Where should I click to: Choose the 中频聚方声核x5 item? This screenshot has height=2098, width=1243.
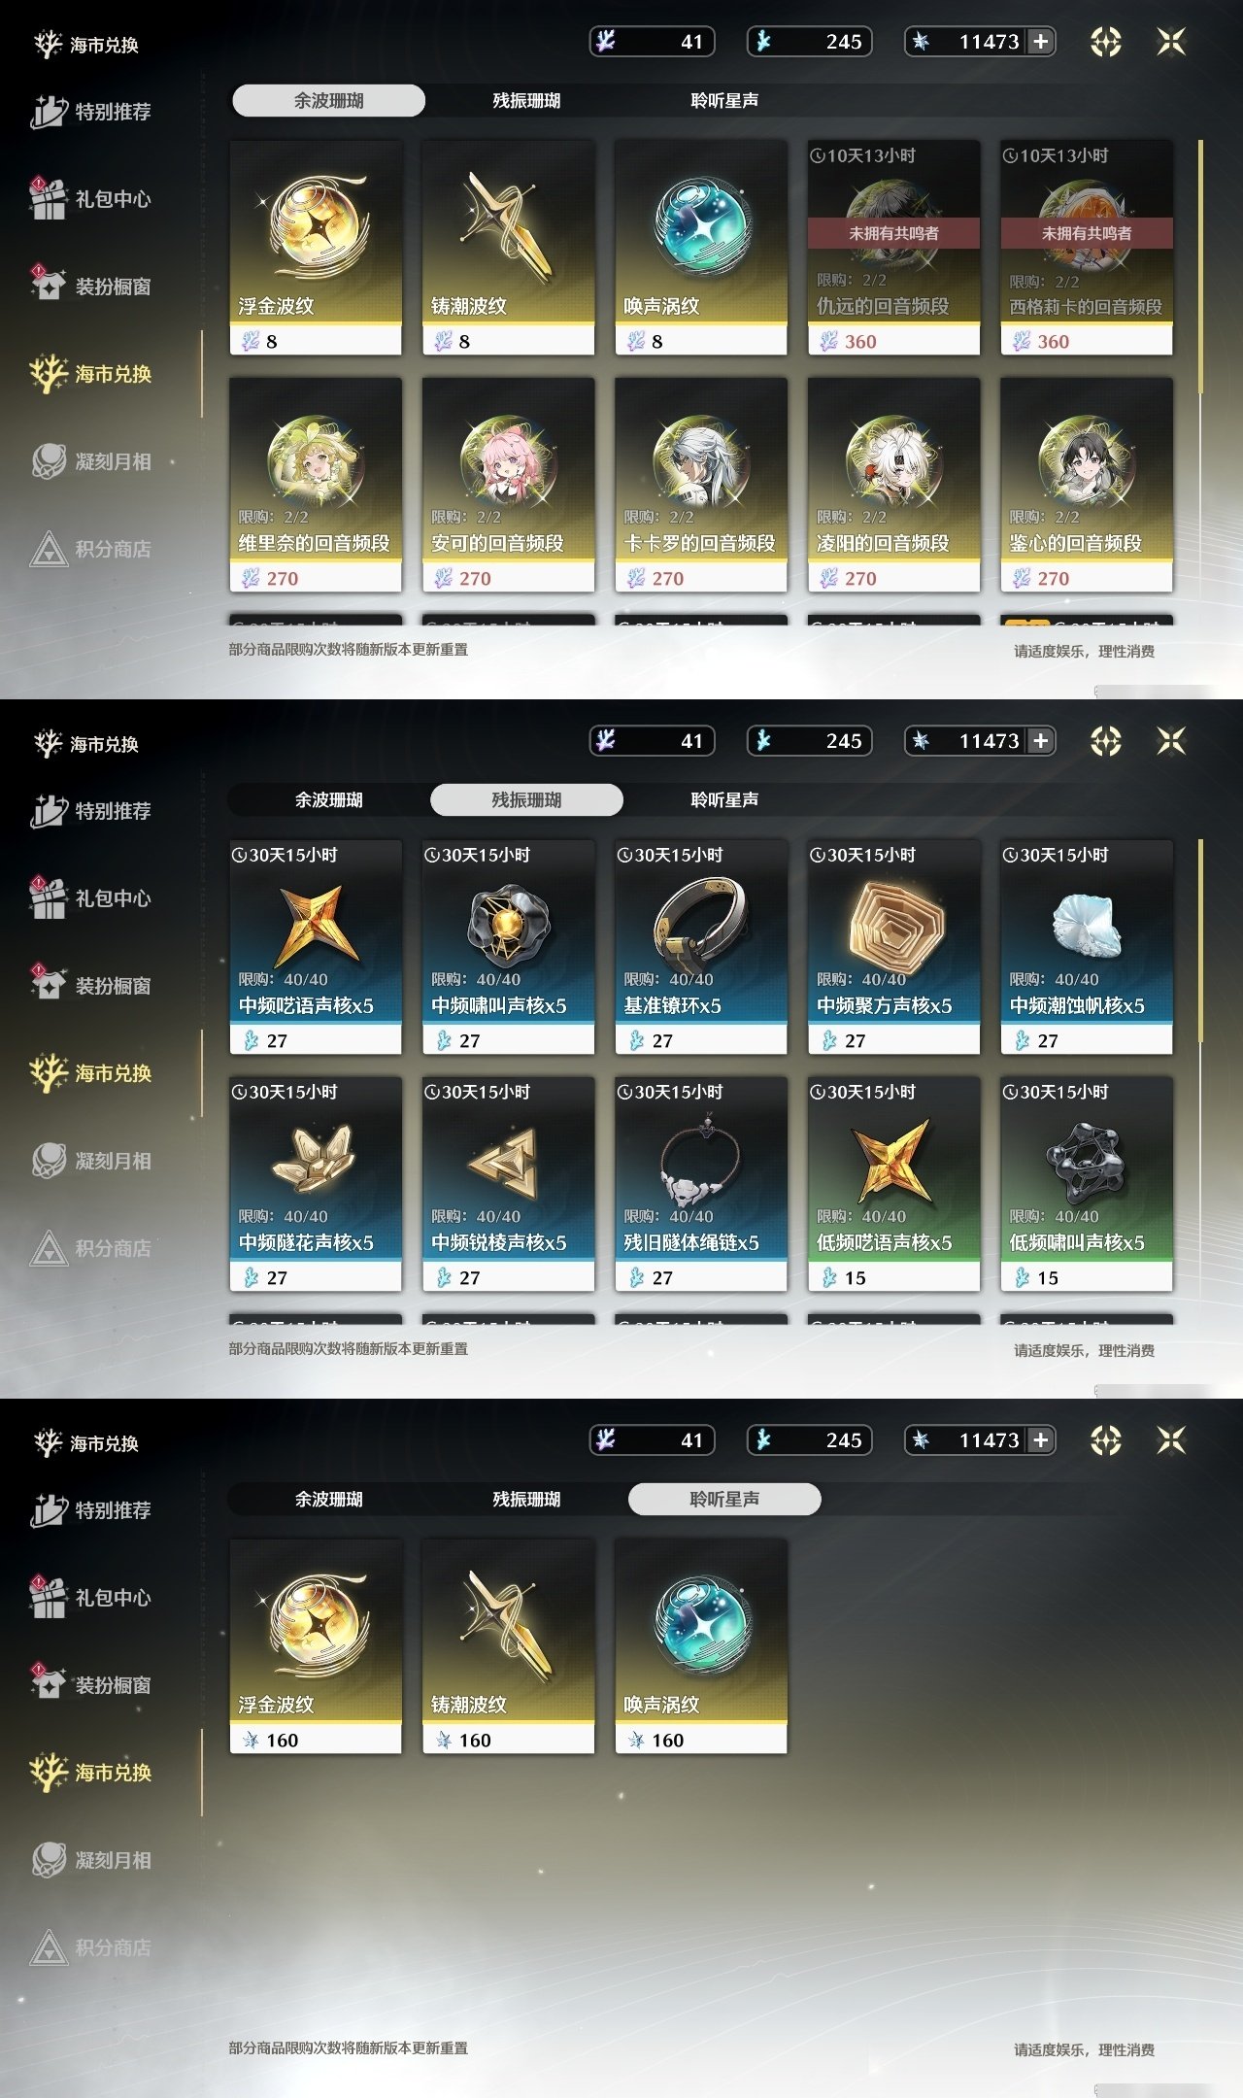tap(893, 947)
